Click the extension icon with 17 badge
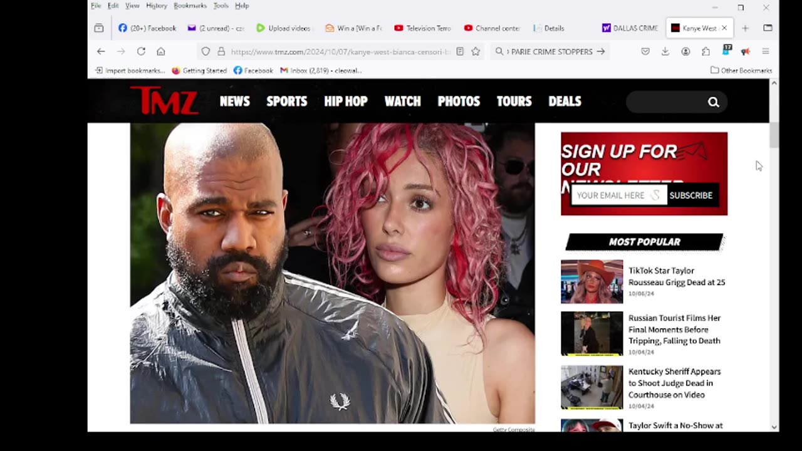 click(726, 50)
